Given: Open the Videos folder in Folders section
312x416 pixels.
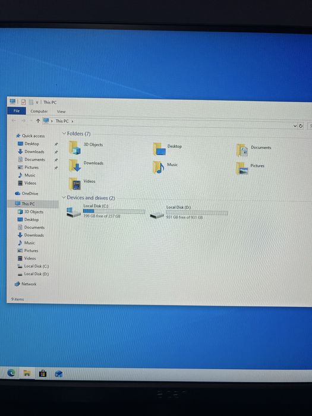Looking at the screenshot, I should click(x=75, y=184).
